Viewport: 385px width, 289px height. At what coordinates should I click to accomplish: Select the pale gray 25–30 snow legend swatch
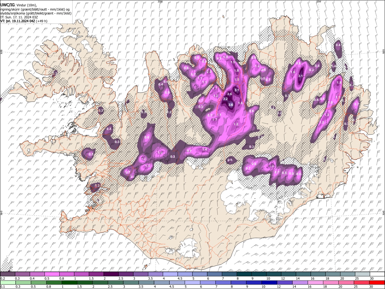pyautogui.click(x=362, y=274)
